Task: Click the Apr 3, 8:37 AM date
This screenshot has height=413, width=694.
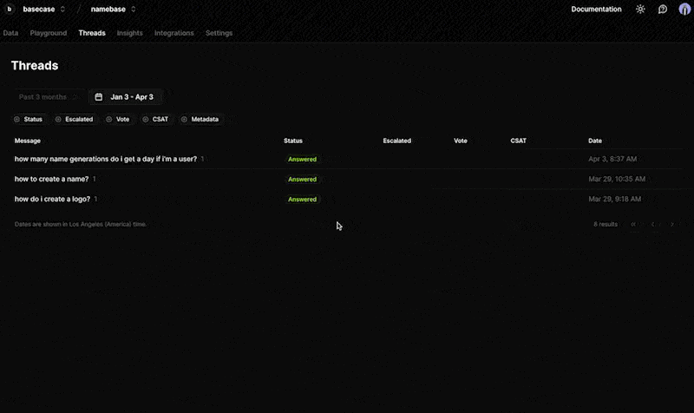Action: [x=612, y=159]
